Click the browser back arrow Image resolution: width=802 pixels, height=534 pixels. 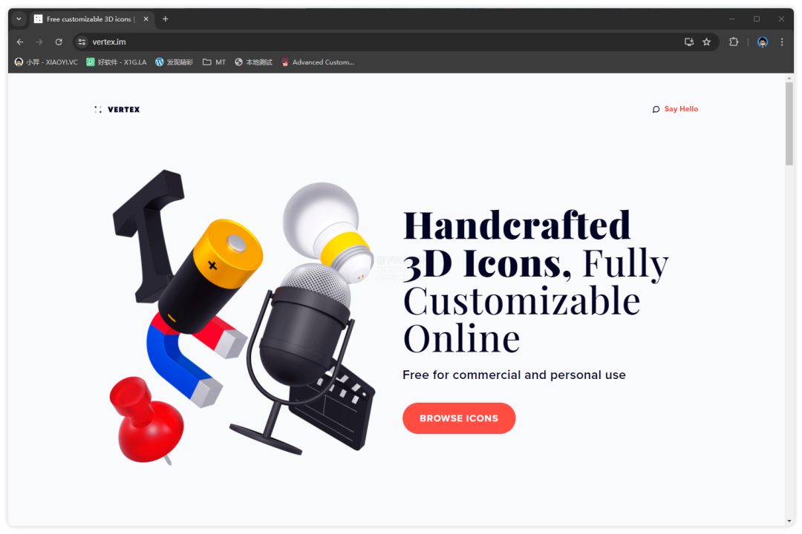(x=20, y=42)
